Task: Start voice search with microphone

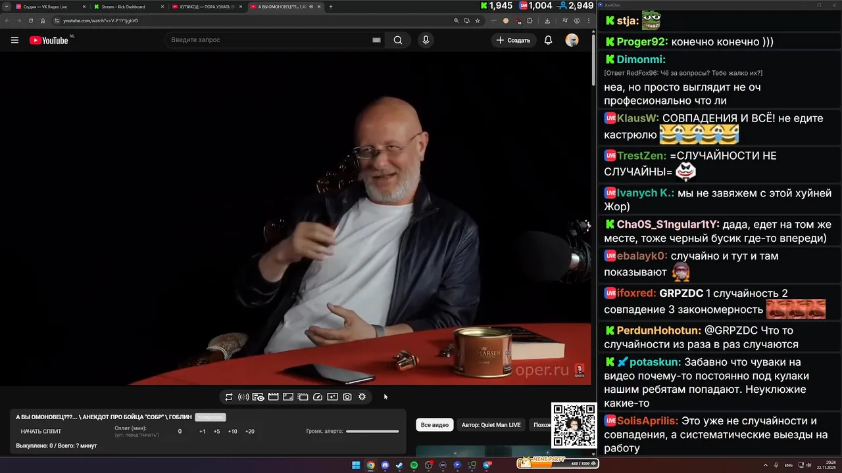Action: coord(426,40)
